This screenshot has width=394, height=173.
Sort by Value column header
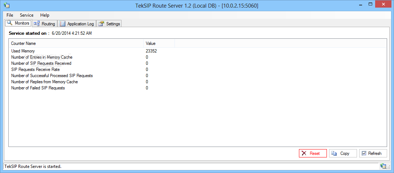pyautogui.click(x=159, y=43)
